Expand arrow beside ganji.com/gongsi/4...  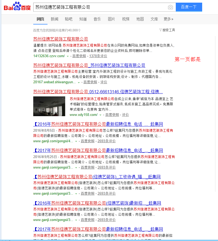click(x=76, y=141)
